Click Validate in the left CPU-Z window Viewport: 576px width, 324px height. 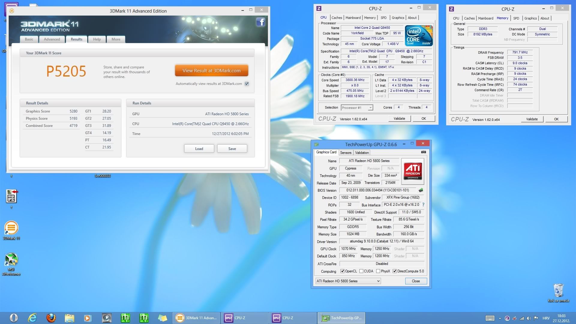399,119
